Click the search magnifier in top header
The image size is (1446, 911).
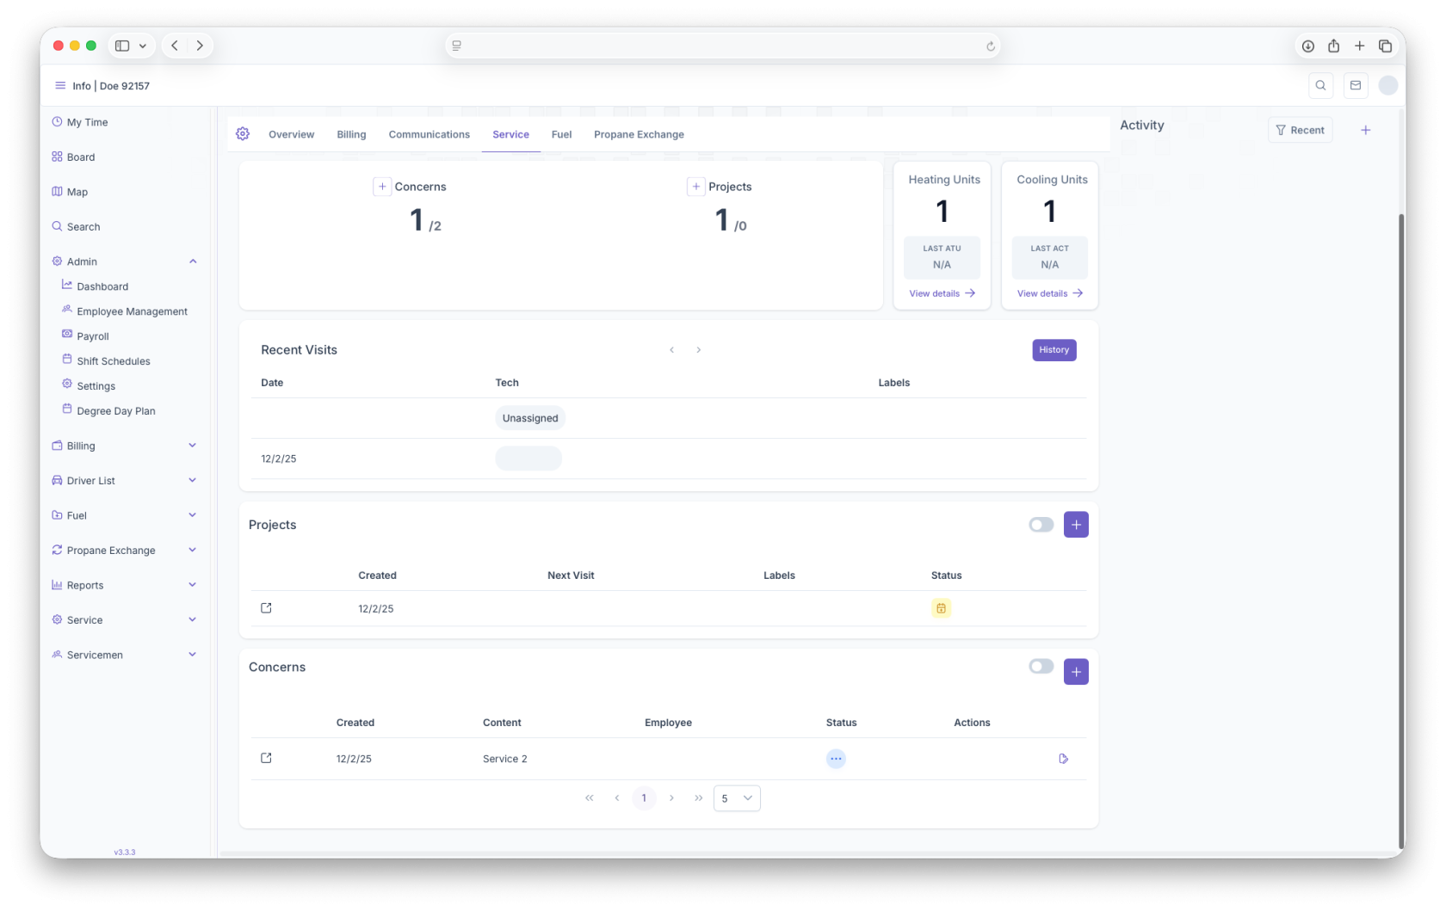[x=1320, y=85]
